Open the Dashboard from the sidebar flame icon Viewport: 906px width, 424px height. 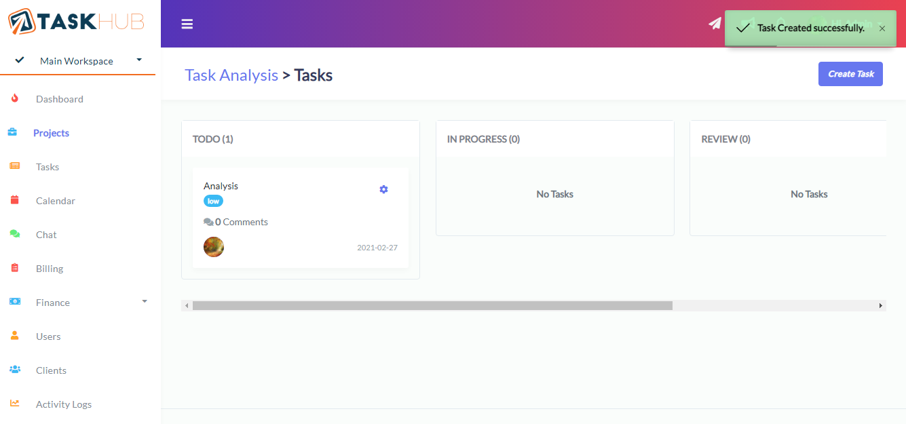click(x=15, y=98)
